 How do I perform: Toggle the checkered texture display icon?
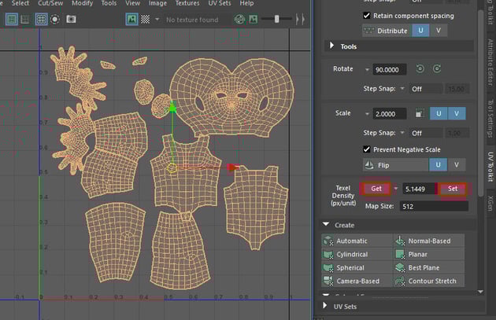pyautogui.click(x=145, y=18)
